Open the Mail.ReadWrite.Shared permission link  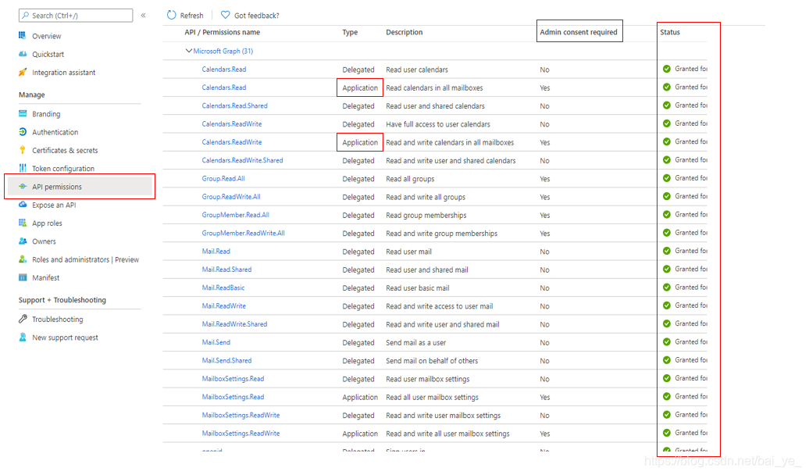pyautogui.click(x=234, y=324)
